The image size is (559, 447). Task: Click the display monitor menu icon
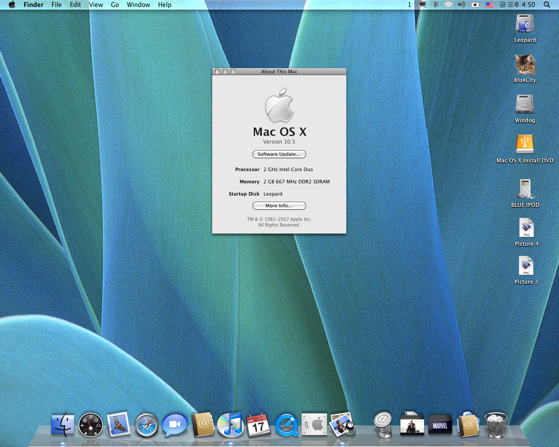click(x=422, y=4)
